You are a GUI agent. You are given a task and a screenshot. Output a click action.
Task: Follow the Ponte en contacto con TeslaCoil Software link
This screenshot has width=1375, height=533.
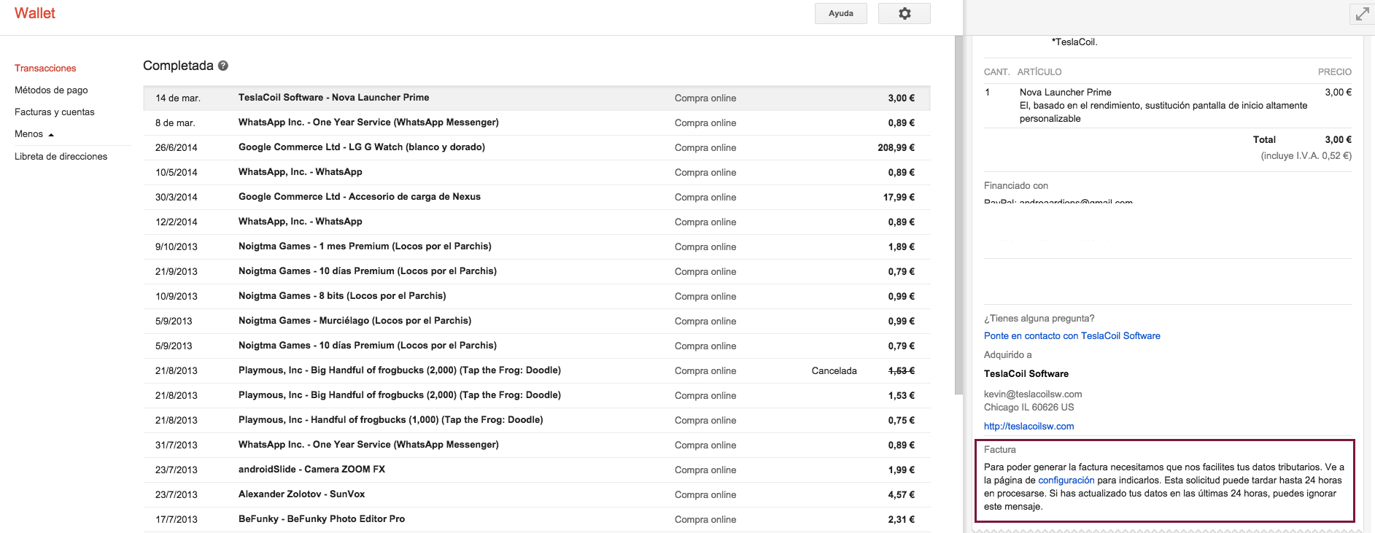[x=1072, y=335]
